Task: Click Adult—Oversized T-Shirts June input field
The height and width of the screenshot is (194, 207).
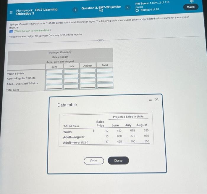Action: [x=54, y=81]
